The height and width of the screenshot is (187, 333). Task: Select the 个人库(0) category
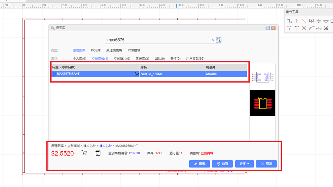[x=79, y=58]
